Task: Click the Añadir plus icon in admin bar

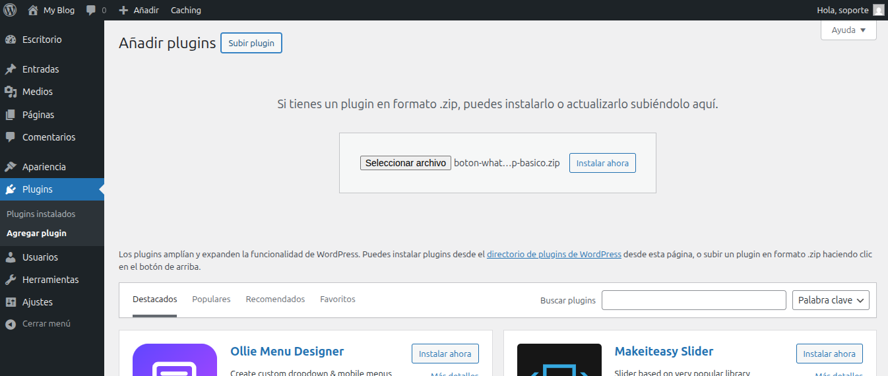Action: [x=123, y=11]
